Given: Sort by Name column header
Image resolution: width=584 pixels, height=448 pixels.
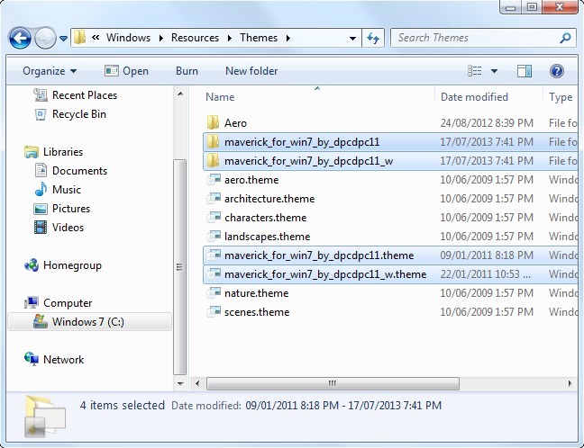Looking at the screenshot, I should tap(220, 97).
